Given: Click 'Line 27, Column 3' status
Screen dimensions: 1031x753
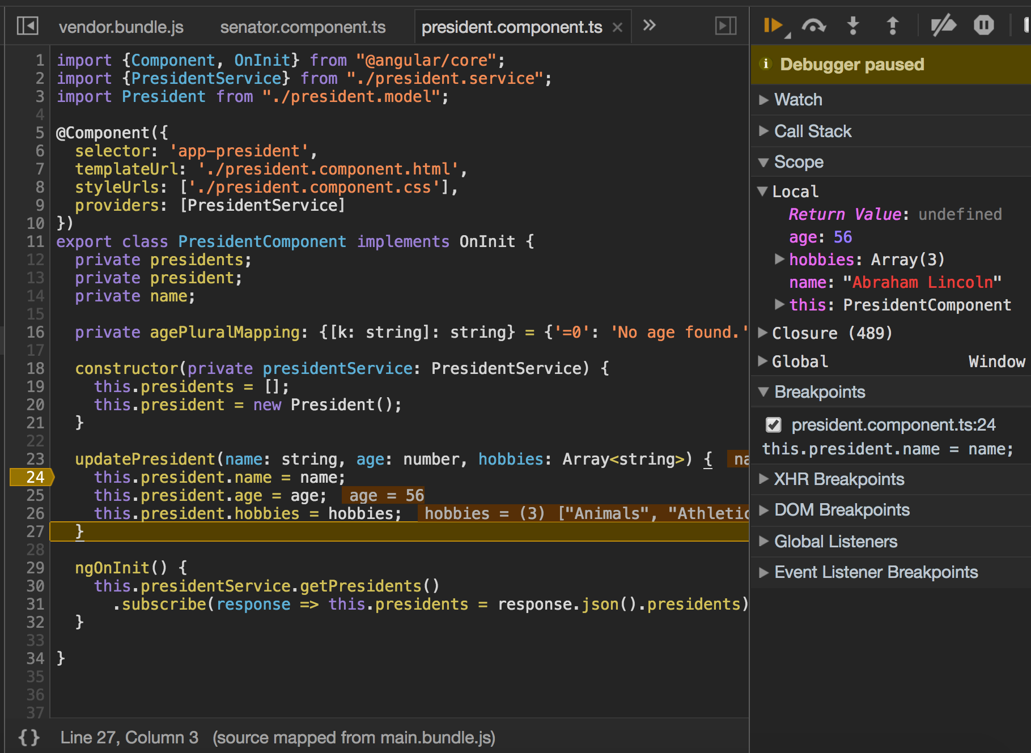Looking at the screenshot, I should (x=129, y=737).
